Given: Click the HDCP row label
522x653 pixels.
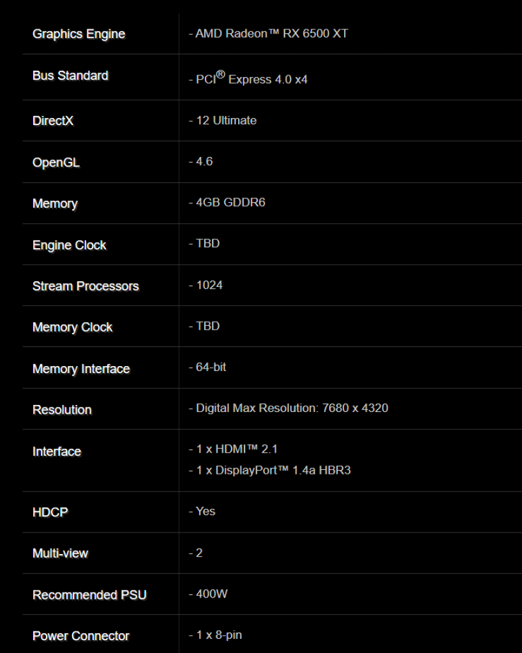Looking at the screenshot, I should [50, 512].
